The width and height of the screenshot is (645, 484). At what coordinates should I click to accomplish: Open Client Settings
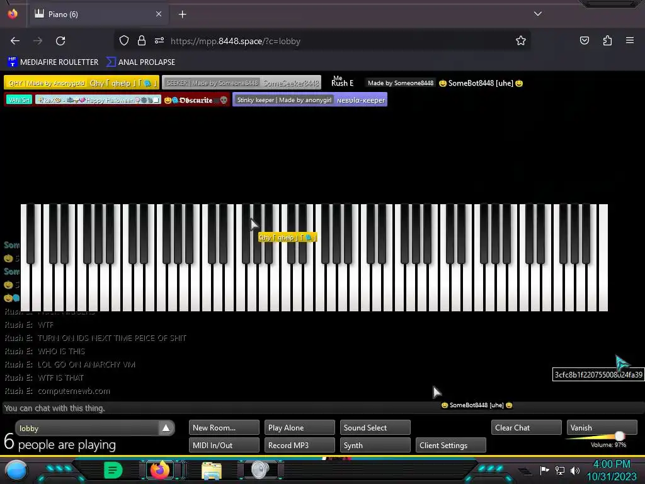click(x=451, y=446)
